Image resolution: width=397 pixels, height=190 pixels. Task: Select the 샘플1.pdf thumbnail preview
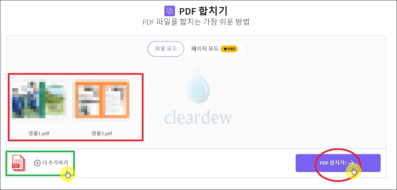[x=39, y=99]
